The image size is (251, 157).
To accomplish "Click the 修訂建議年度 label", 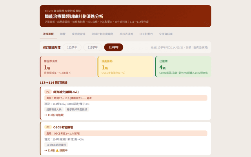I will pyautogui.click(x=52, y=47).
